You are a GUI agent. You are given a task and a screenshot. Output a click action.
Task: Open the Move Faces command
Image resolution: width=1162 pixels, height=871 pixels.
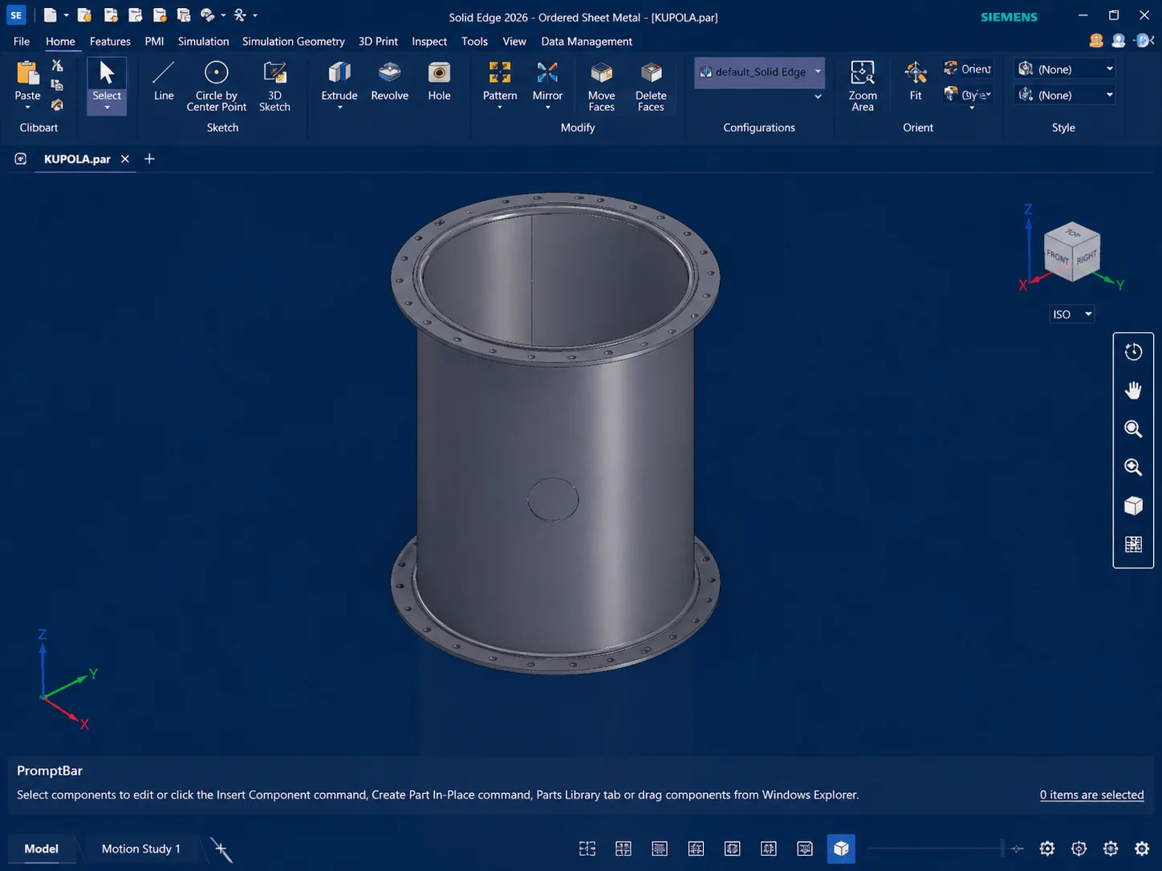(601, 85)
